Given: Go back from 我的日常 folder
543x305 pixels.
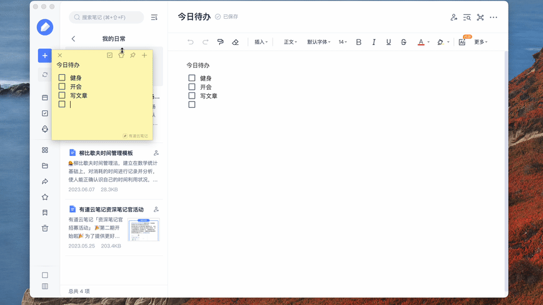Looking at the screenshot, I should tap(73, 39).
